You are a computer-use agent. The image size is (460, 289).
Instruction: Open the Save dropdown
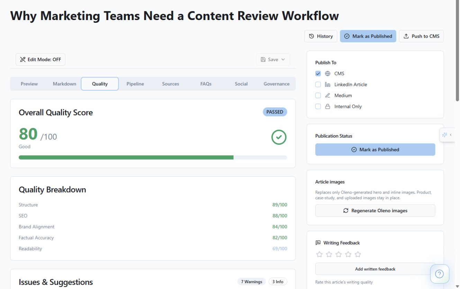273,59
